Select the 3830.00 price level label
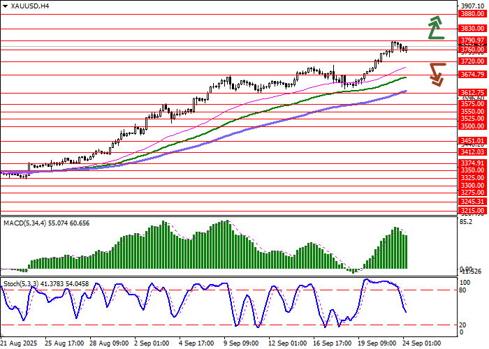 click(472, 28)
